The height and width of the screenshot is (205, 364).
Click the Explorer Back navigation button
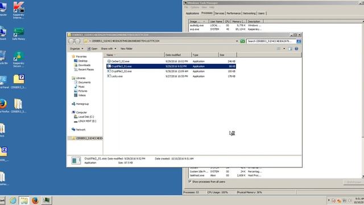pos(71,41)
